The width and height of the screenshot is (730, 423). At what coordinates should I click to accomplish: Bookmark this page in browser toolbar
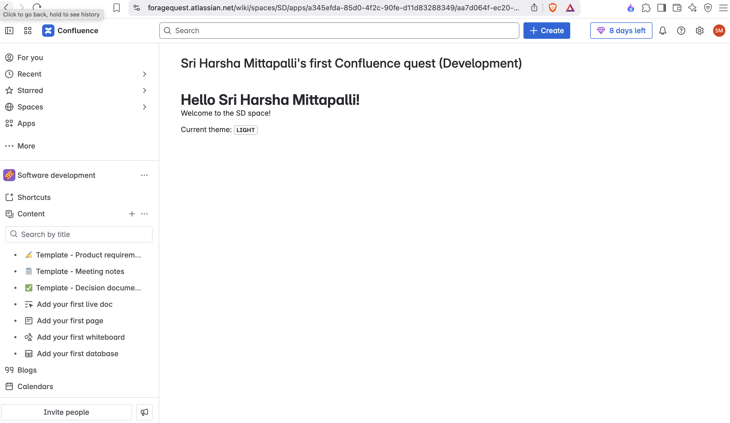pos(116,8)
